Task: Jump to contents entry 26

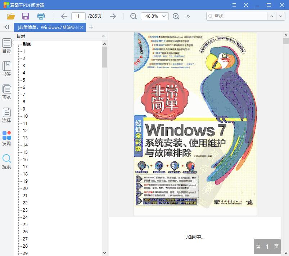Action: (25, 231)
